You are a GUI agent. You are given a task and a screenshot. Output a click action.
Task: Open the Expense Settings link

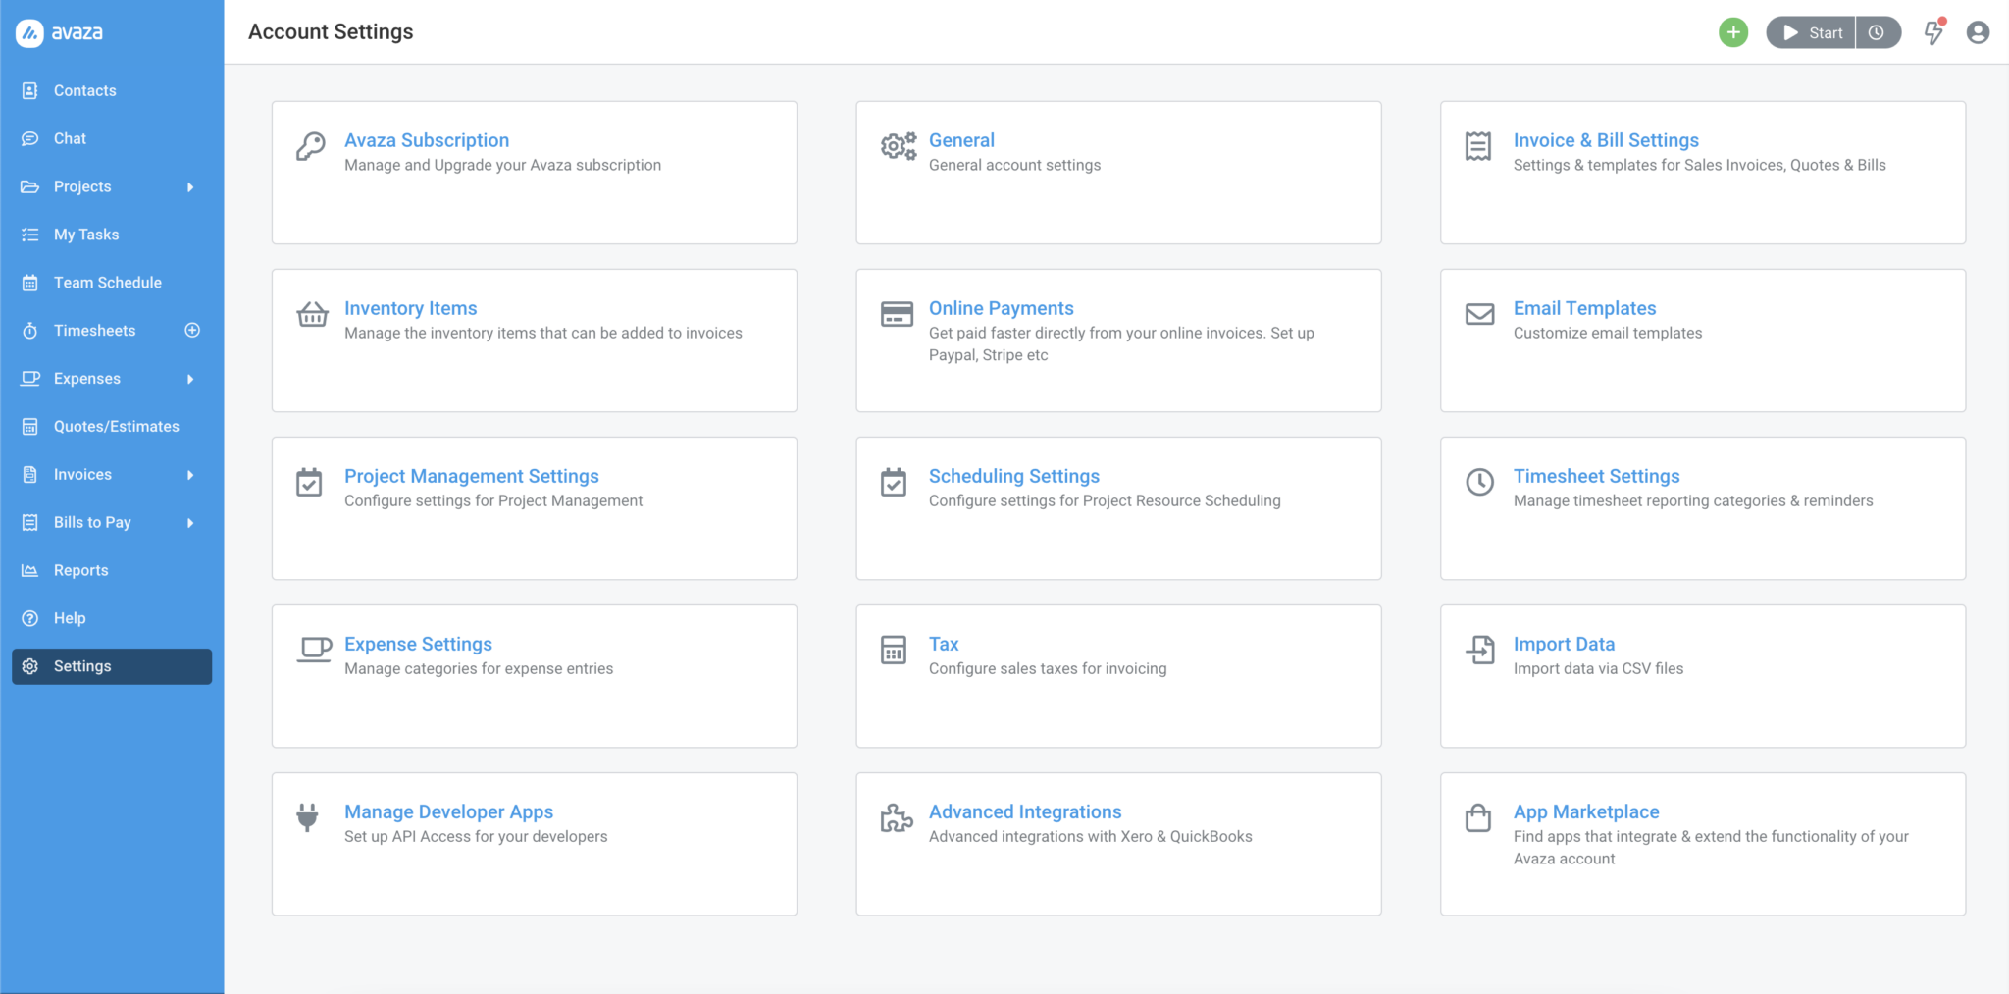point(418,644)
